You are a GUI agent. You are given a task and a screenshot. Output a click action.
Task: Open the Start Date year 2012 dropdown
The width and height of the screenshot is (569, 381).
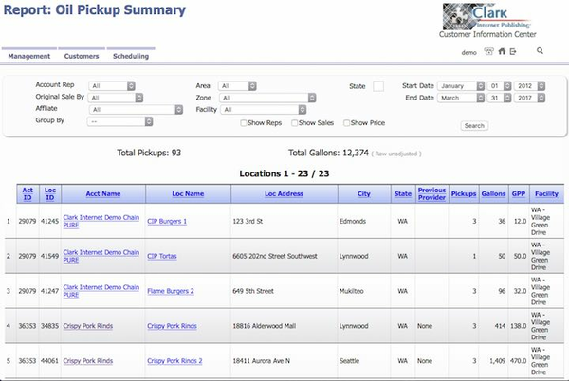[x=529, y=86]
